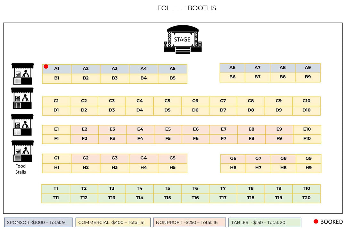The image size is (346, 234).
Task: Select nonprofit booth E9
Action: (279, 130)
